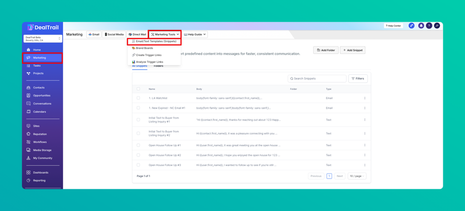Open row menu for Initial Text Listing Inquiry #1
The image size is (465, 211).
[364, 119]
